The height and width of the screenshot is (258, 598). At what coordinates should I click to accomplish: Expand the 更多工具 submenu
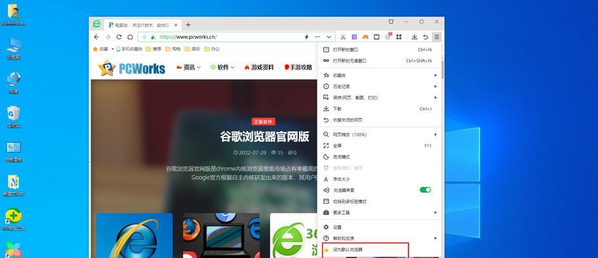pos(380,212)
